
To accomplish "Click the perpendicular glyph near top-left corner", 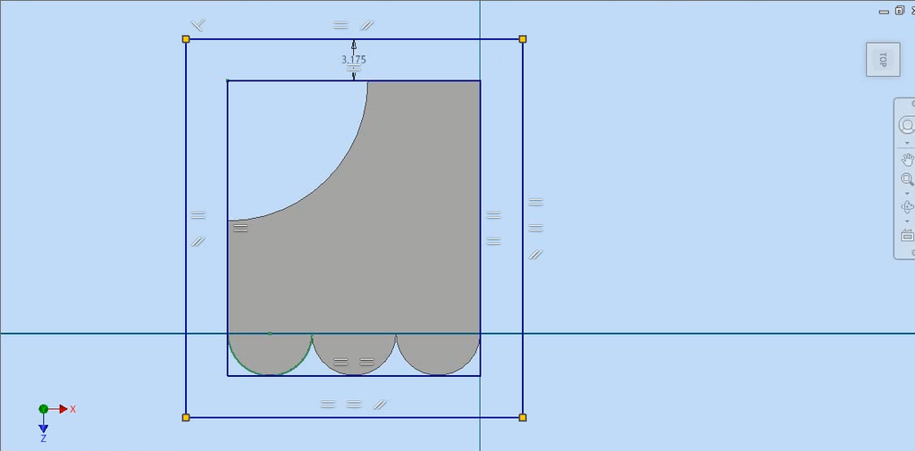I will [x=198, y=24].
